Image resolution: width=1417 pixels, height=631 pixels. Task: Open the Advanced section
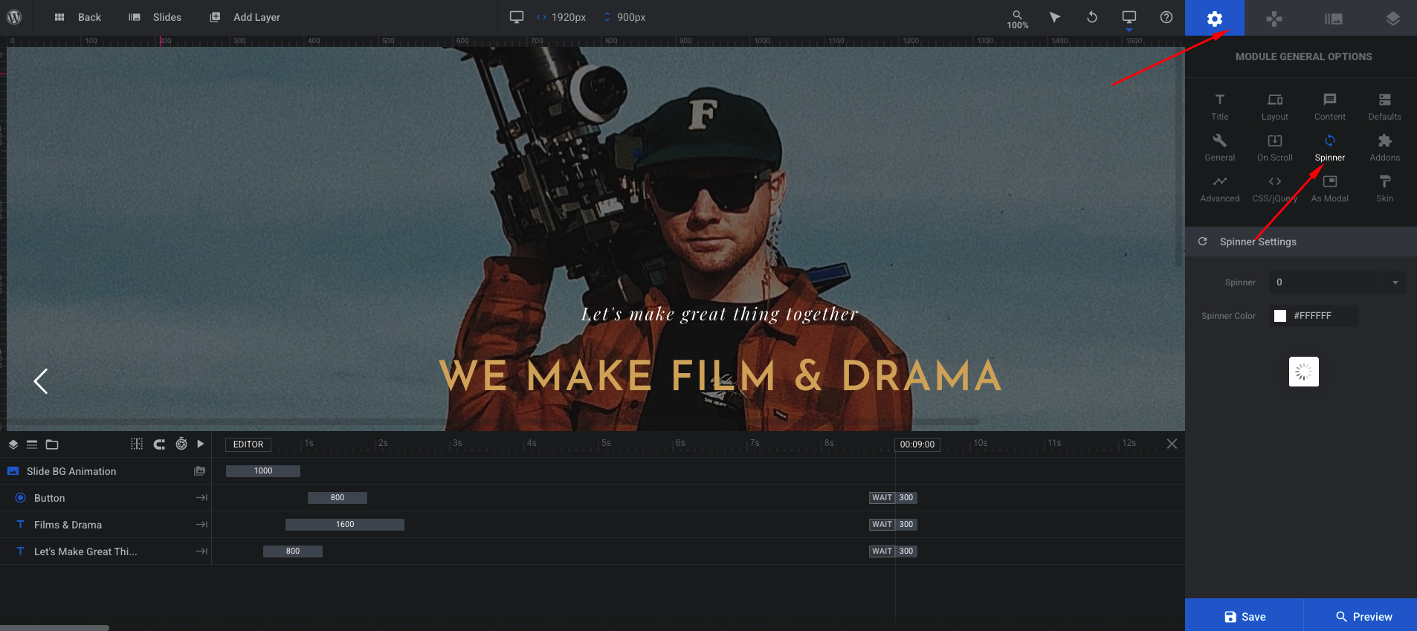[x=1220, y=189]
